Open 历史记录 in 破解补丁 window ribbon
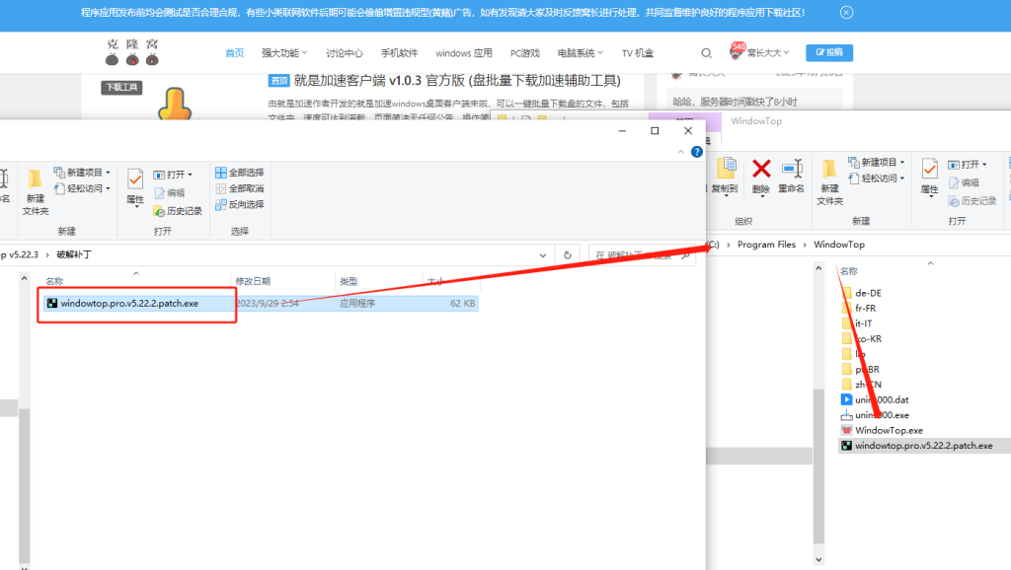This screenshot has width=1011, height=570. [x=178, y=211]
